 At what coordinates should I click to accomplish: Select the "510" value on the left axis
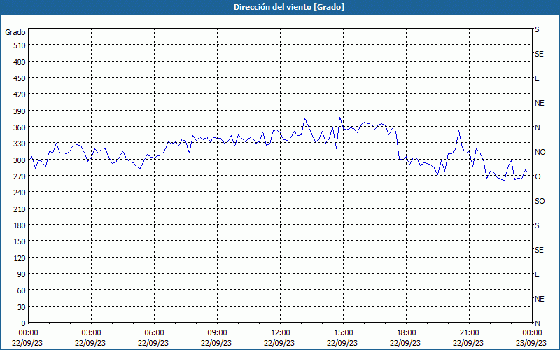pos(20,45)
